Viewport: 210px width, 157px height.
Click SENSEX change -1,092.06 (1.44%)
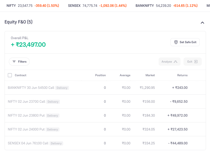pos(113,6)
